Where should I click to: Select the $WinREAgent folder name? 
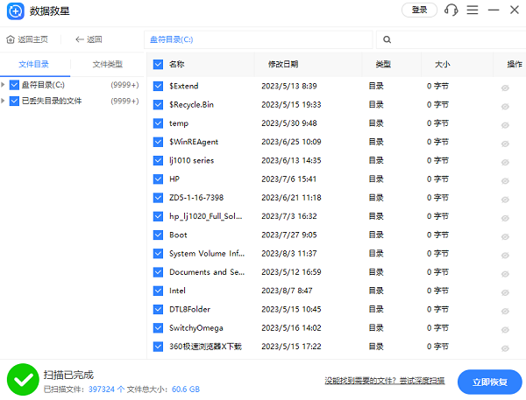pyautogui.click(x=194, y=142)
